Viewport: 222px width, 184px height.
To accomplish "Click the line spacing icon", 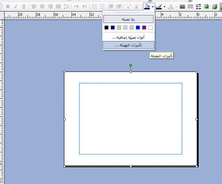I will [67, 7].
